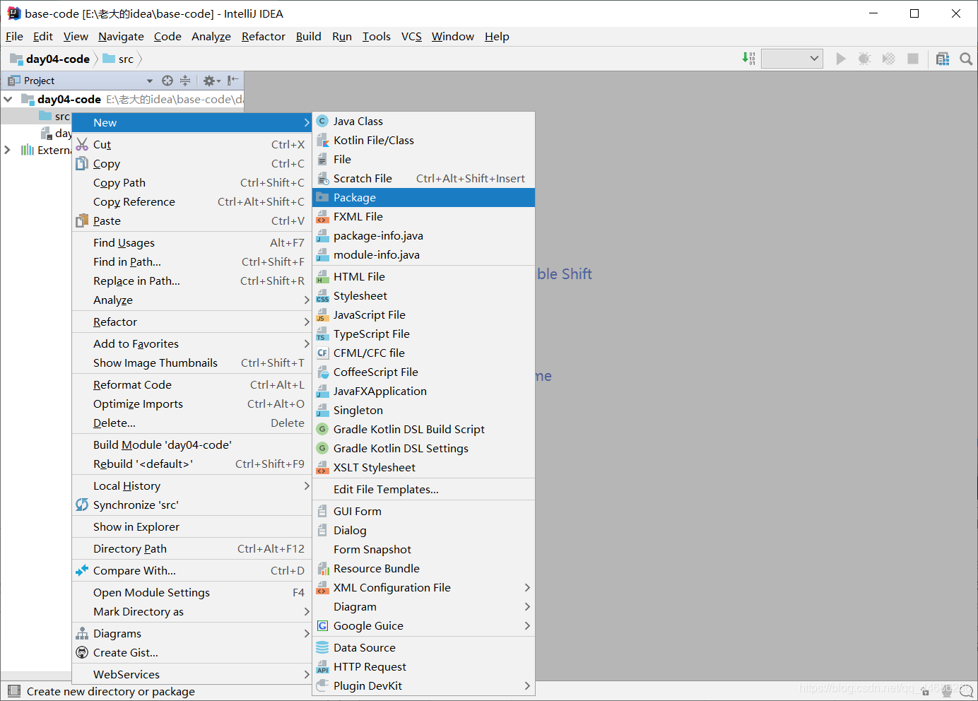The width and height of the screenshot is (978, 701).
Task: Expand the Add to Favorites submenu
Action: point(192,344)
